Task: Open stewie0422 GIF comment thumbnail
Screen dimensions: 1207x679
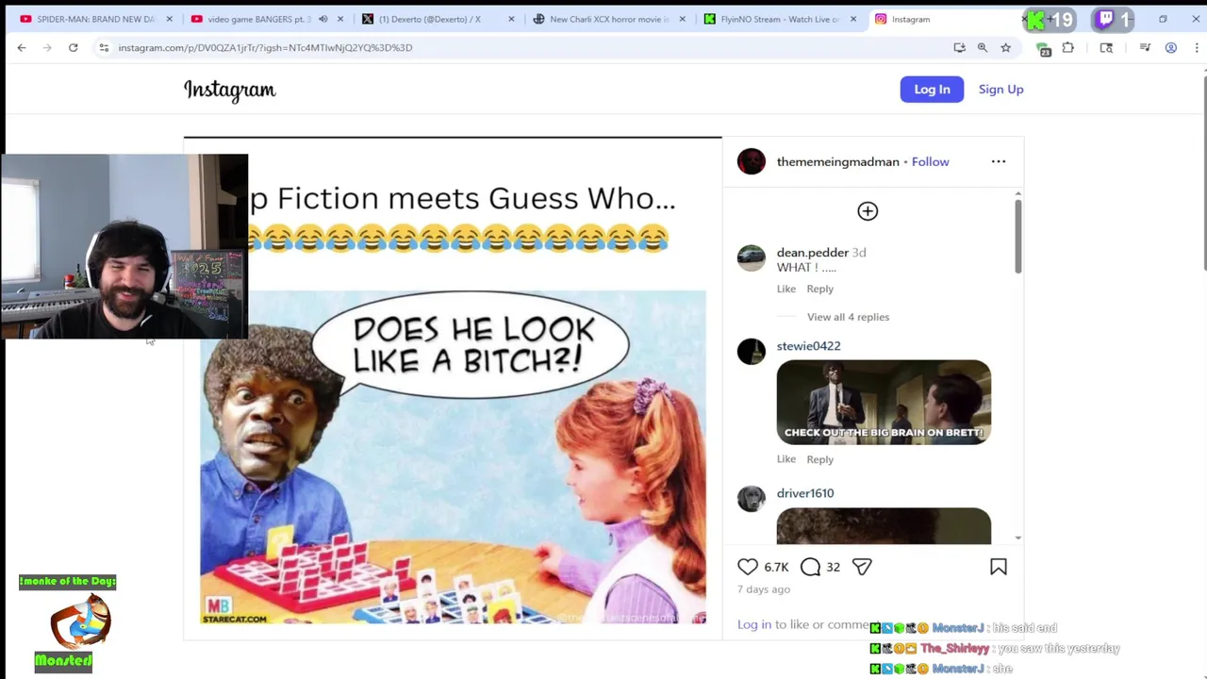Action: pos(884,402)
